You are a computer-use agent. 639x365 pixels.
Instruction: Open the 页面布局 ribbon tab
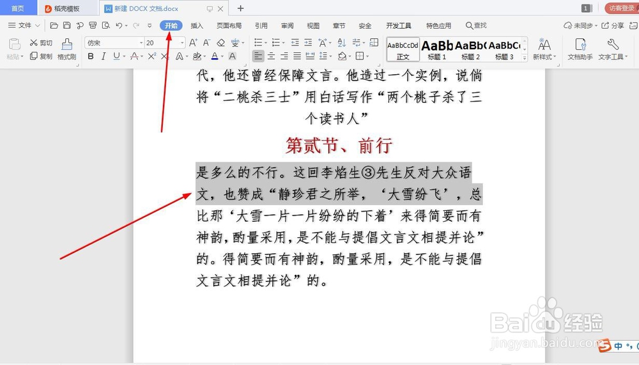pos(229,26)
